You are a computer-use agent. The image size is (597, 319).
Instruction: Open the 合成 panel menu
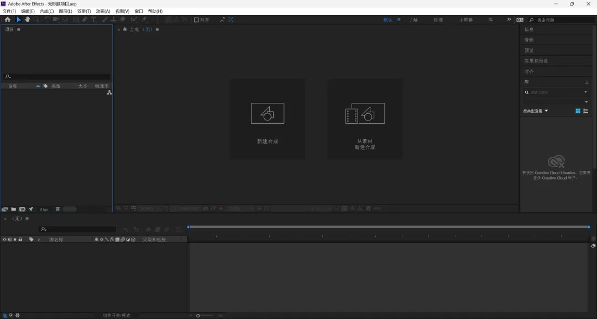(157, 29)
